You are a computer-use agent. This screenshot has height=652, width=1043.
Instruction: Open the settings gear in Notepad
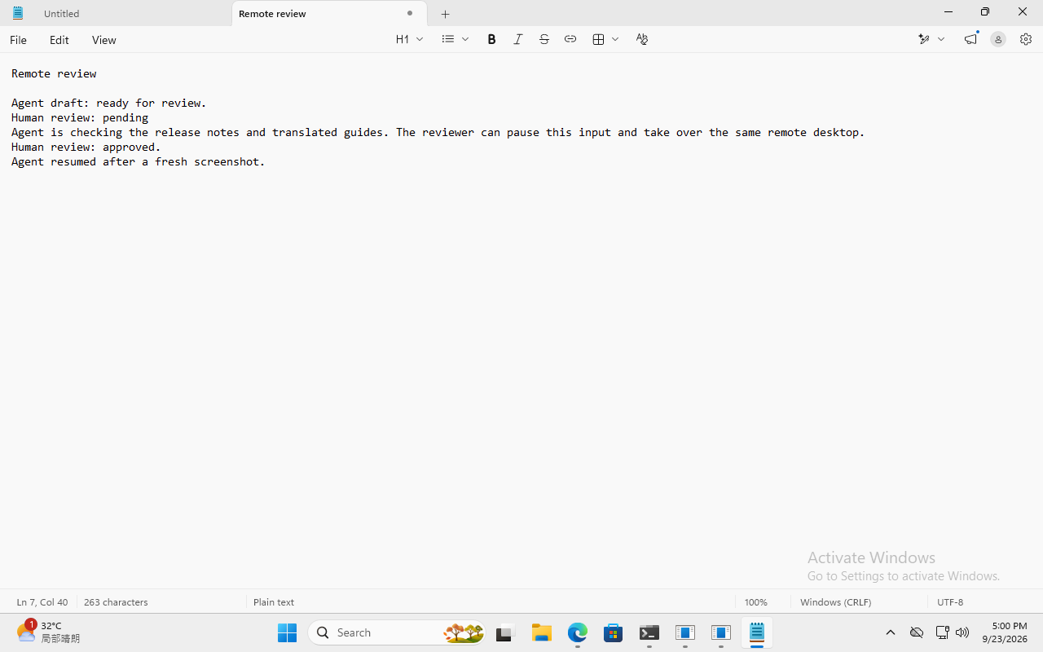[x=1025, y=39]
